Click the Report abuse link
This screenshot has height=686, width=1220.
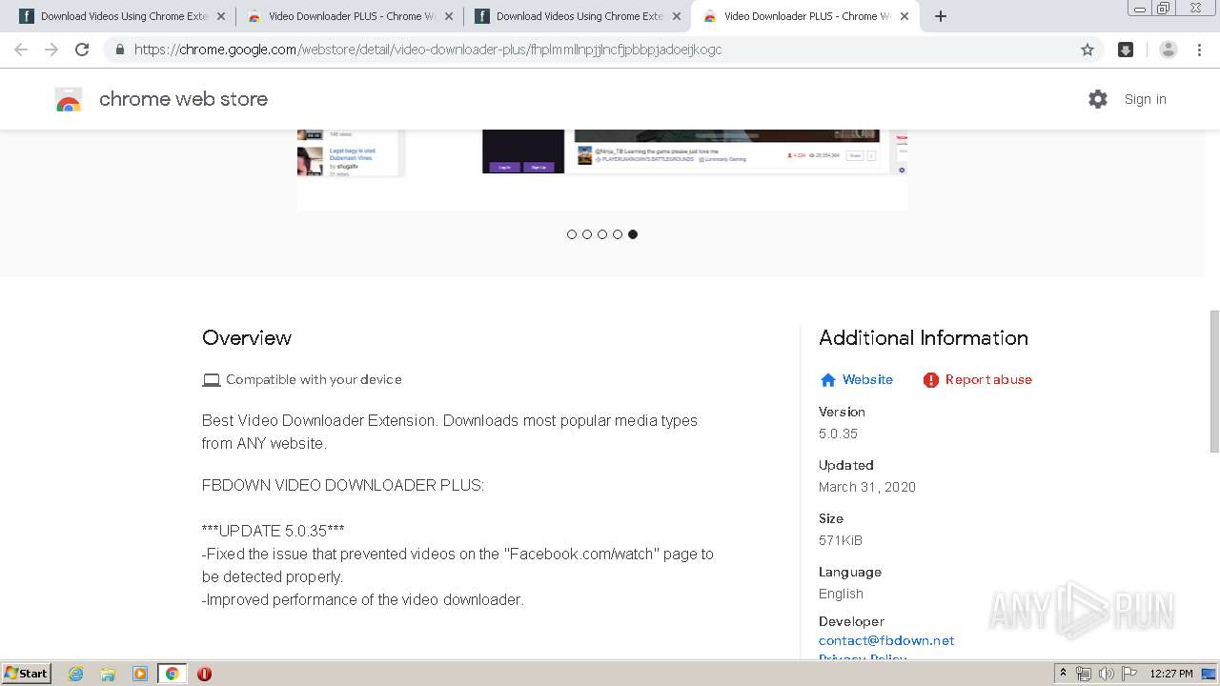tap(988, 379)
